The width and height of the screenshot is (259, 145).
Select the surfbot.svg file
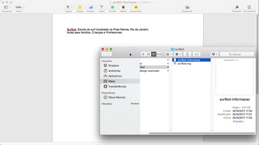coord(185,64)
